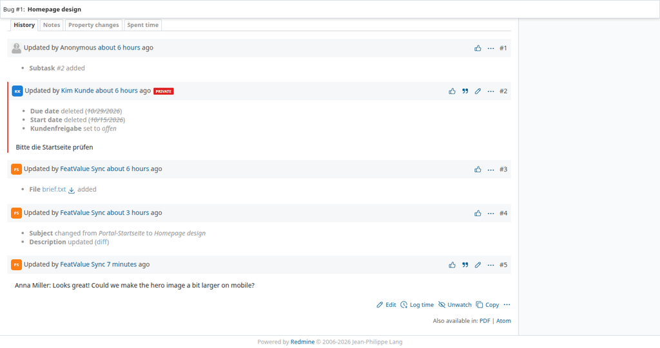Switch to the Notes tab

click(x=52, y=25)
